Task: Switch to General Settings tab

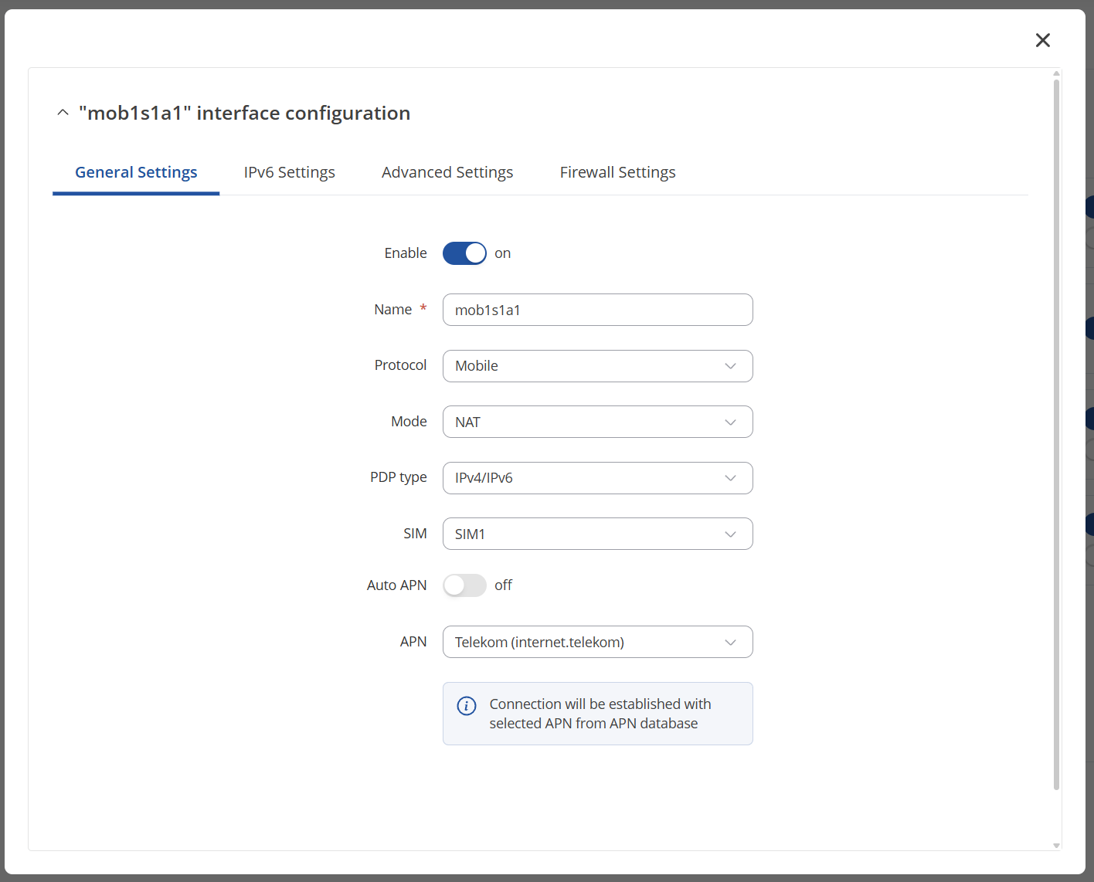Action: [x=136, y=172]
